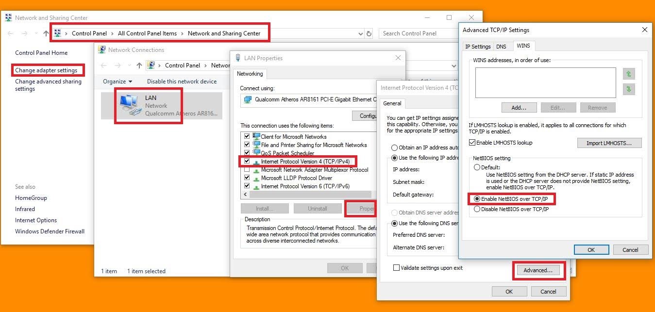Switch to the DNS tab

501,47
